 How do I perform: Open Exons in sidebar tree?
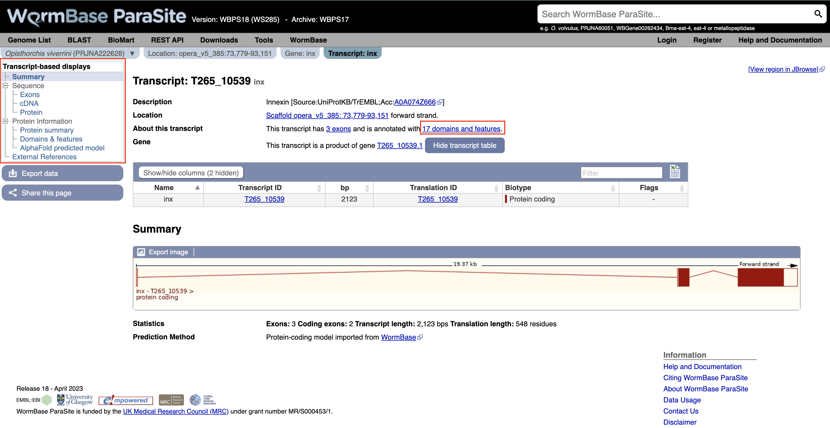tap(30, 94)
